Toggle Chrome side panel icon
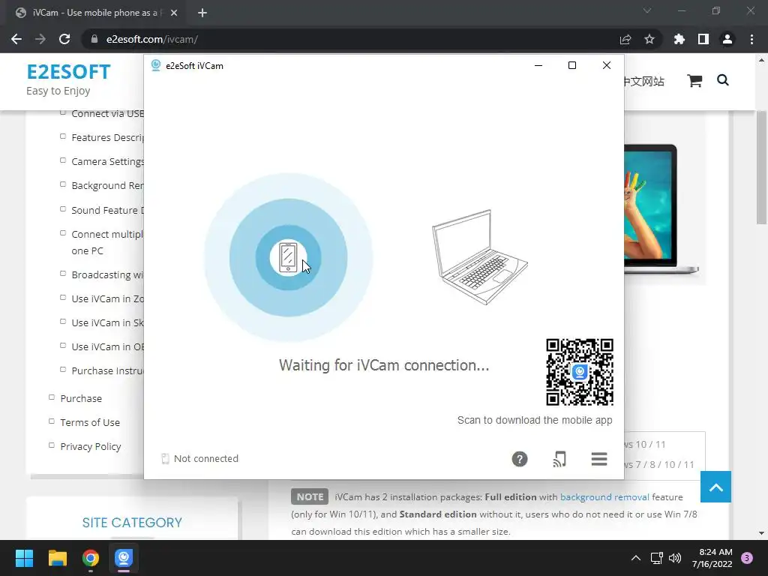 pos(703,39)
